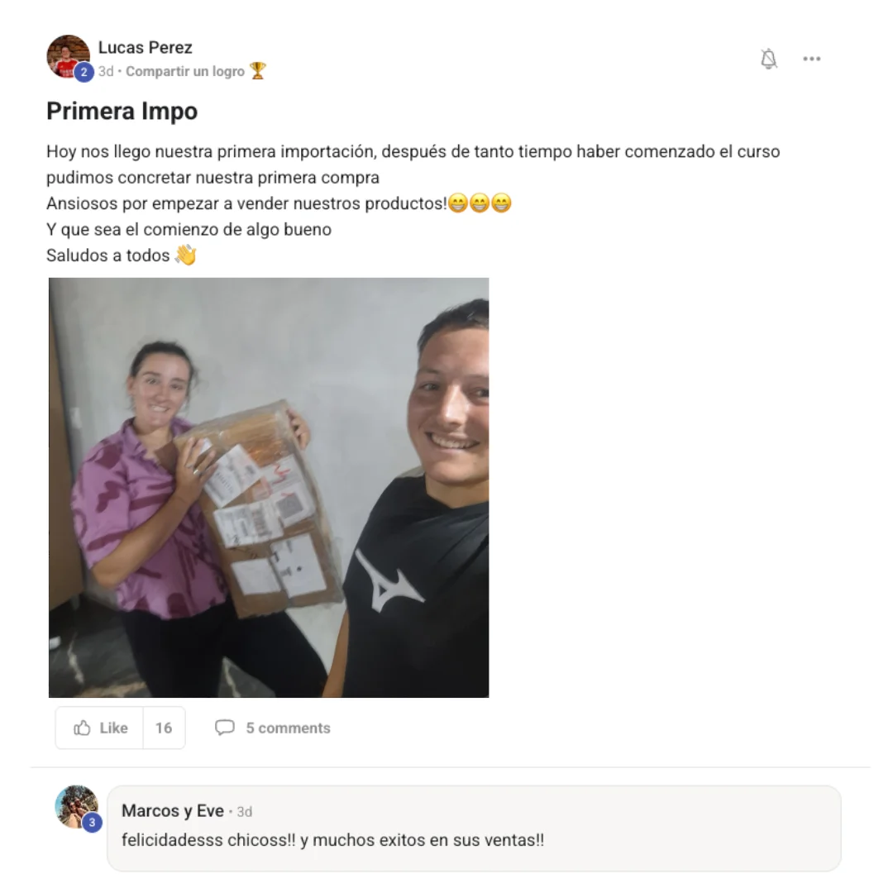Open the three-dot post options menu
This screenshot has width=893, height=893.
[x=812, y=59]
